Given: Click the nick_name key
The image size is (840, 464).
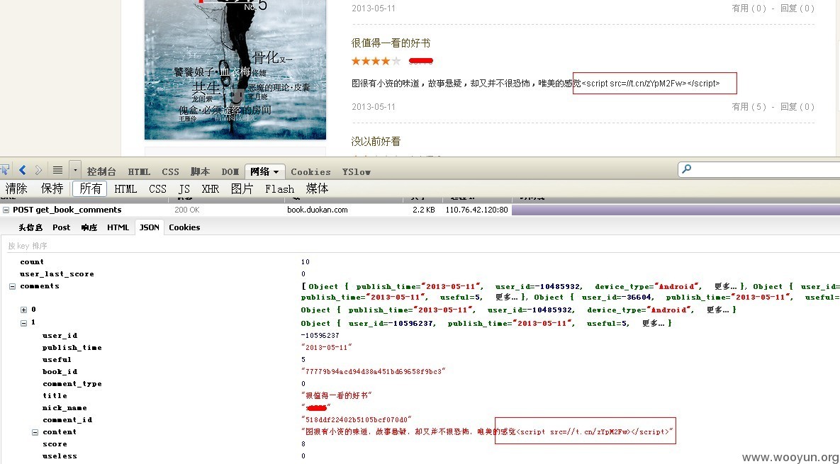Looking at the screenshot, I should click(x=65, y=408).
